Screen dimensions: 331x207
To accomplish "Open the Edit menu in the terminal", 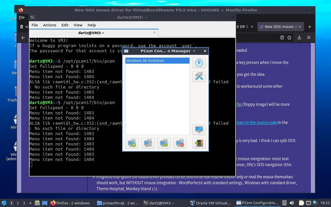I will coord(65,25).
